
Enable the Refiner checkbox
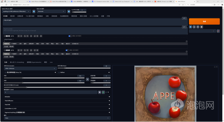pyautogui.click(x=59, y=73)
